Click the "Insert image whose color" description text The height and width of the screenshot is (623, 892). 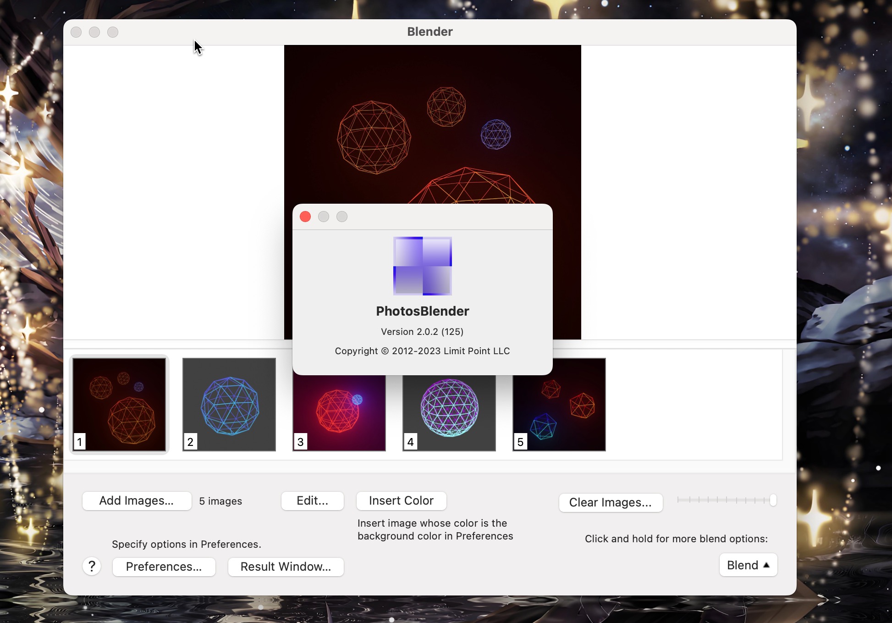point(435,529)
